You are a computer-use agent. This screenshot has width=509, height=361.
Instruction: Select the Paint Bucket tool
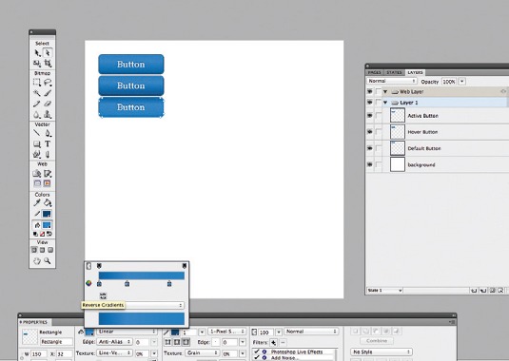48,203
